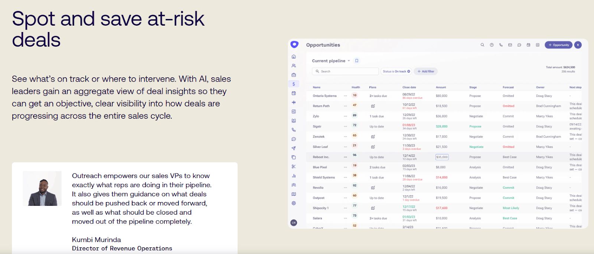The height and width of the screenshot is (254, 594).
Task: Sort by the Health column header
Action: pos(356,87)
